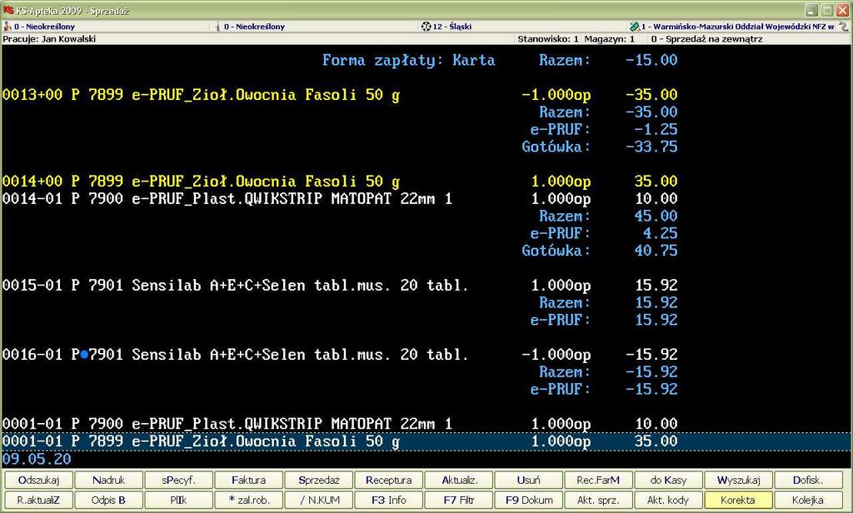Click the PlIk button
This screenshot has height=513, width=853.
pos(178,500)
